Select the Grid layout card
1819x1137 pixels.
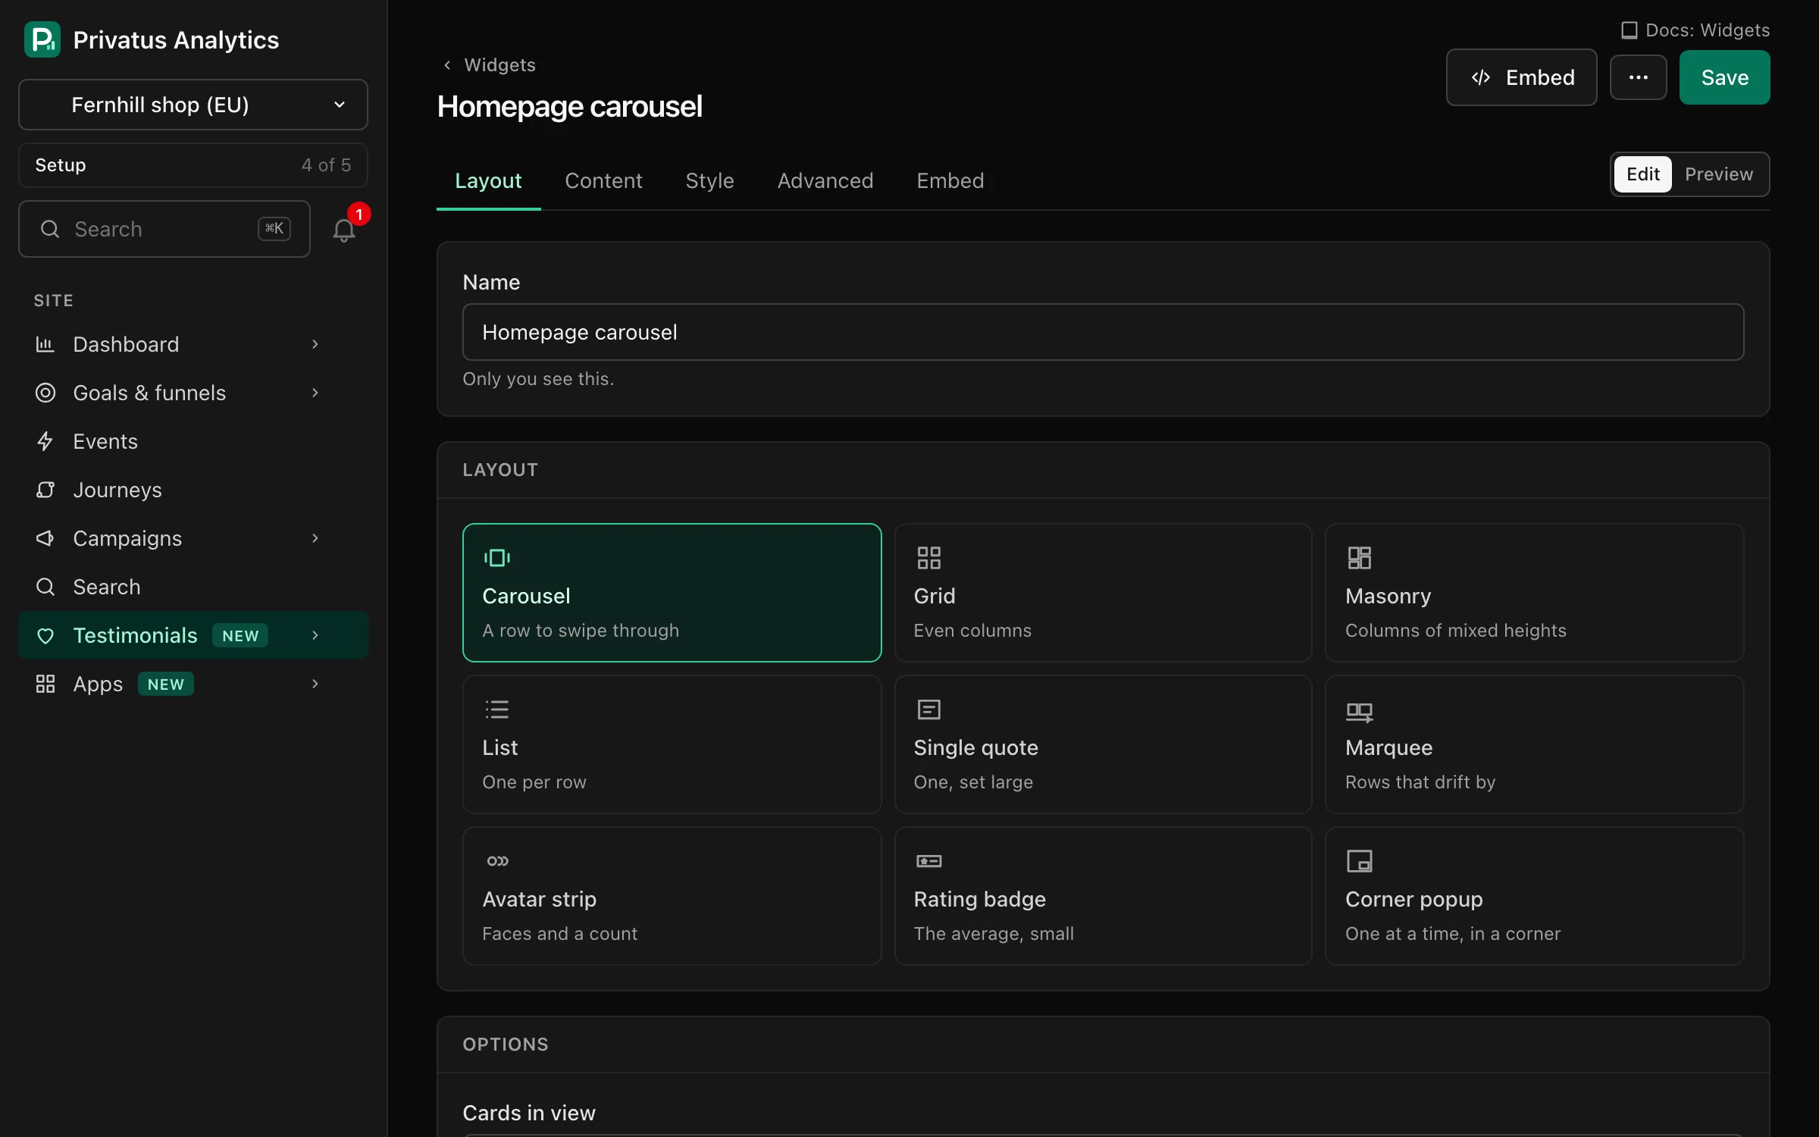[1103, 593]
